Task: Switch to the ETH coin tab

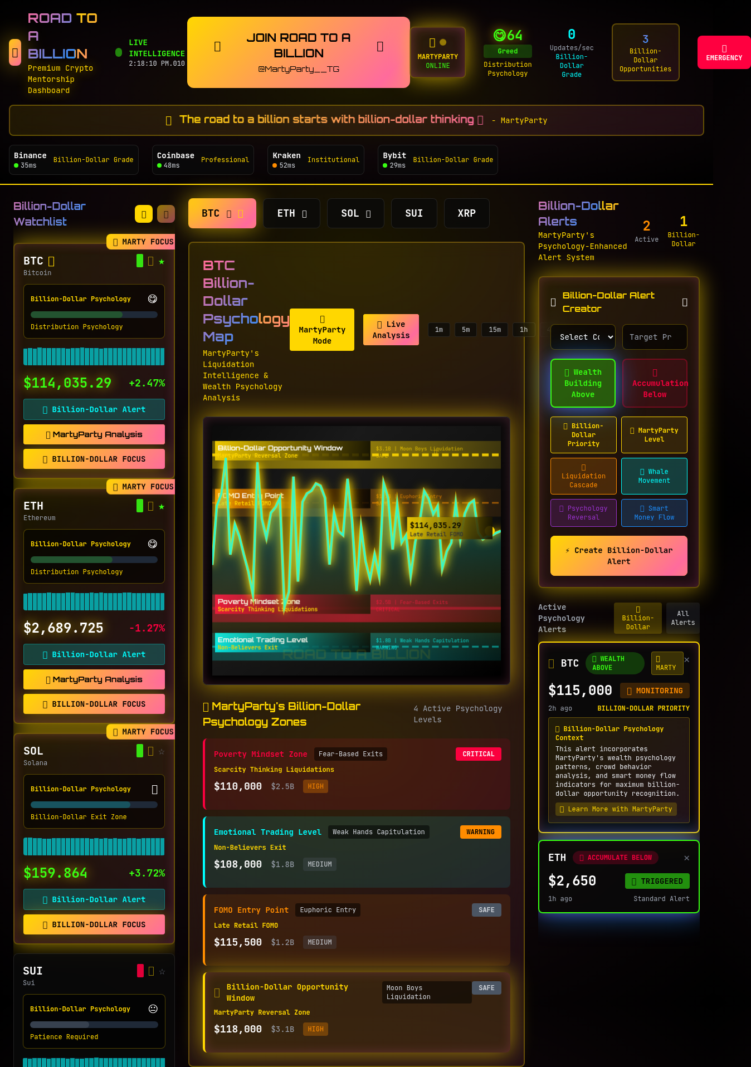Action: click(291, 213)
